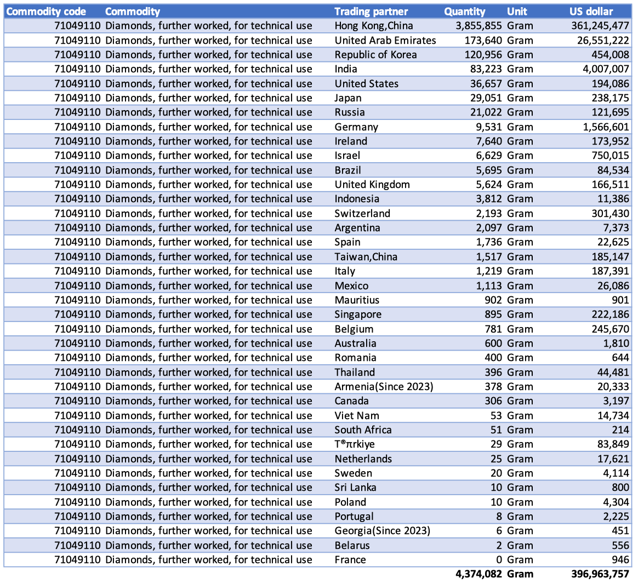Select the Israel cell
This screenshot has width=638, height=585.
(347, 156)
